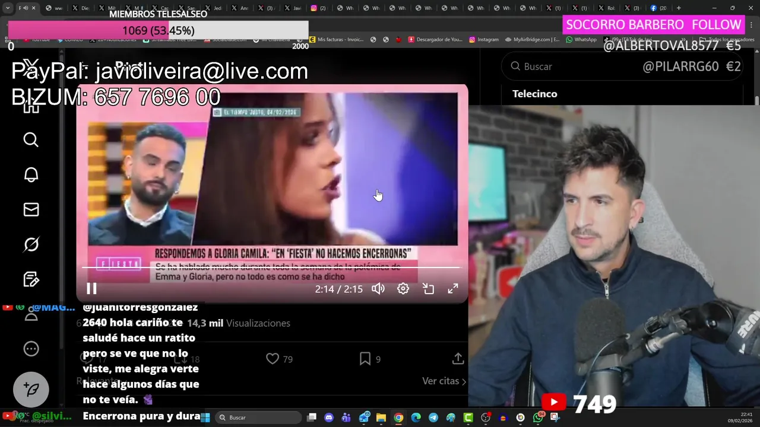Open the Telecinco trending topic
Viewport: 760px width, 427px height.
point(535,94)
